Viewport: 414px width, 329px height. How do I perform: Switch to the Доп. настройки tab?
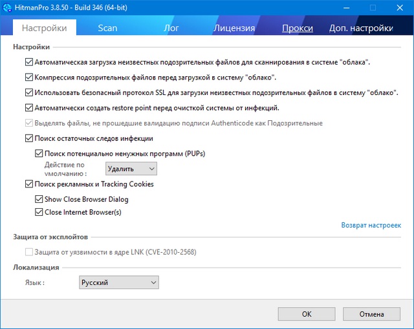(361, 28)
